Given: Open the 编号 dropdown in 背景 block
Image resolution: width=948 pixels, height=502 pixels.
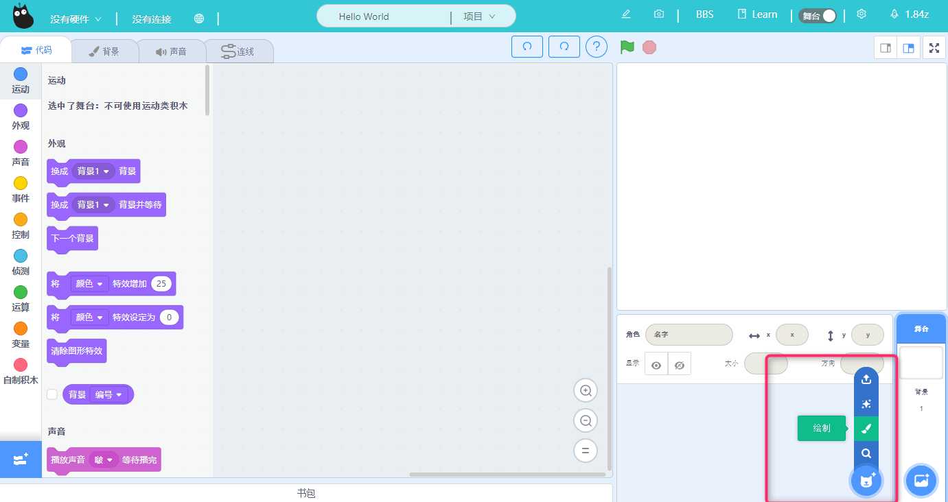Looking at the screenshot, I should tap(109, 394).
